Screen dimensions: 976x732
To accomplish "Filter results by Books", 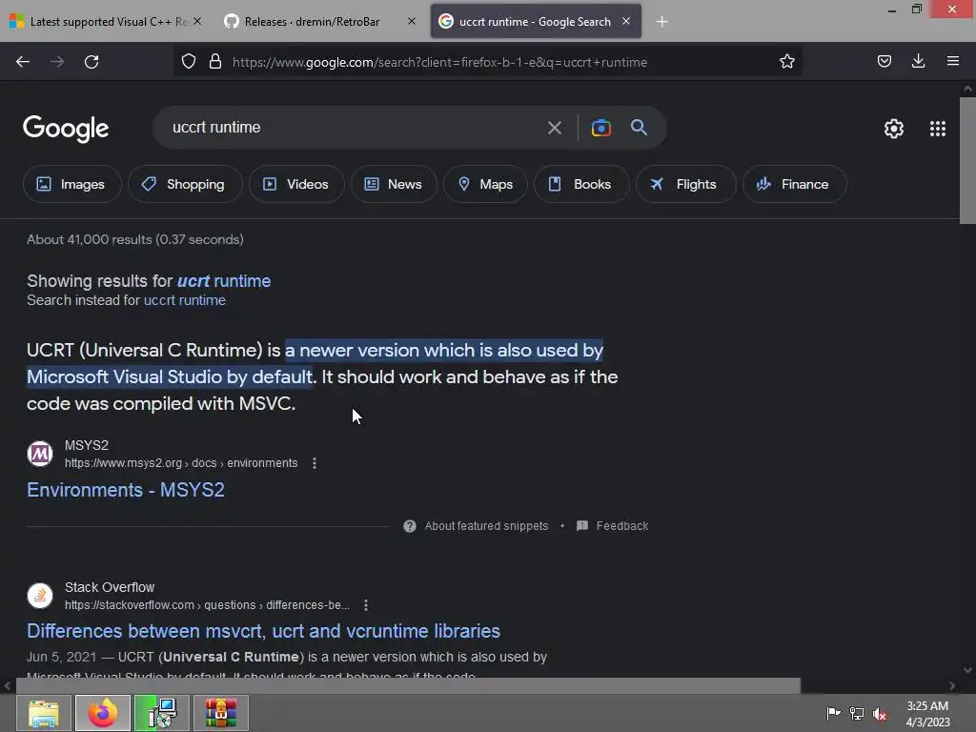I will pos(581,184).
